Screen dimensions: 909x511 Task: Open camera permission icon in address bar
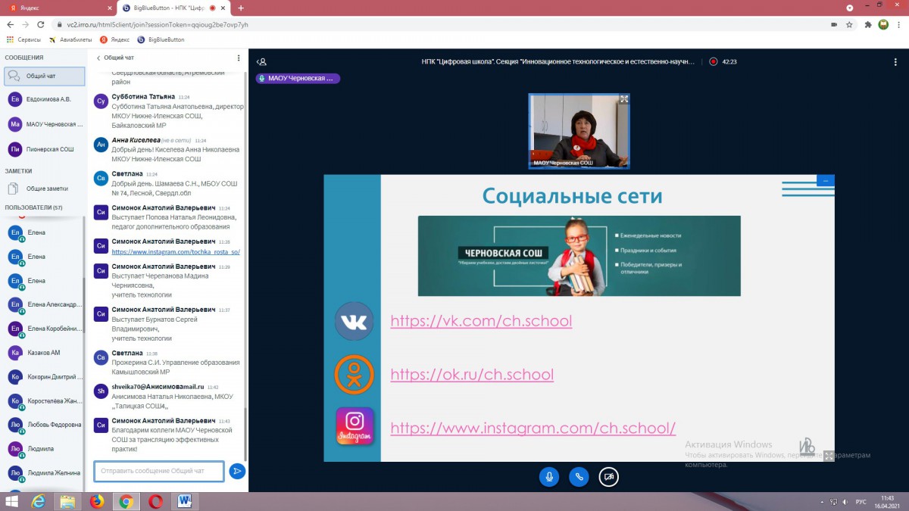(833, 24)
